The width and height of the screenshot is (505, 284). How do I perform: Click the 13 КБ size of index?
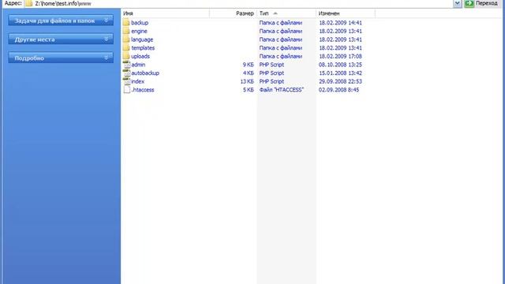point(247,81)
